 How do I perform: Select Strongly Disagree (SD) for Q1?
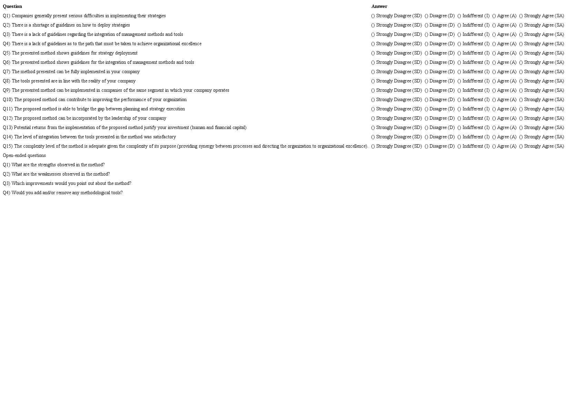(x=396, y=16)
